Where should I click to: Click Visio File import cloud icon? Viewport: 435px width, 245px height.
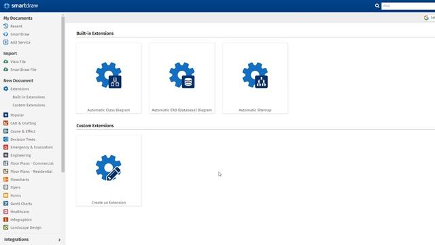click(x=6, y=61)
